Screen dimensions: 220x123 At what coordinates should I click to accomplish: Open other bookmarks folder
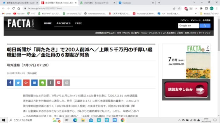pyautogui.click(x=209, y=14)
